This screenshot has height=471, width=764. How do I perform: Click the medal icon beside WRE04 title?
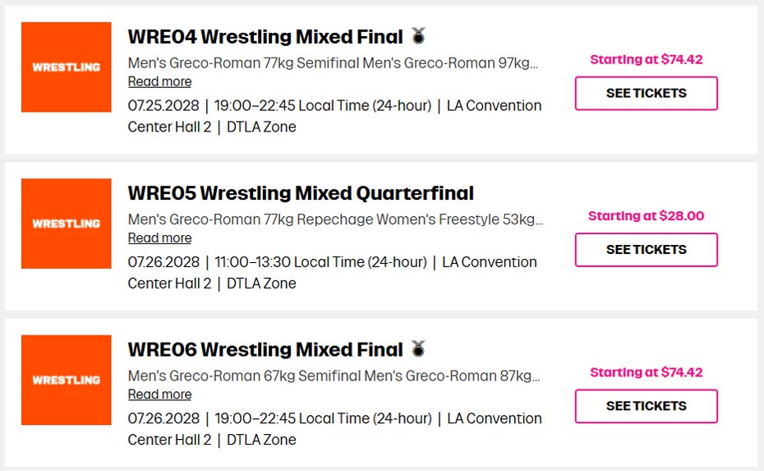pyautogui.click(x=419, y=36)
